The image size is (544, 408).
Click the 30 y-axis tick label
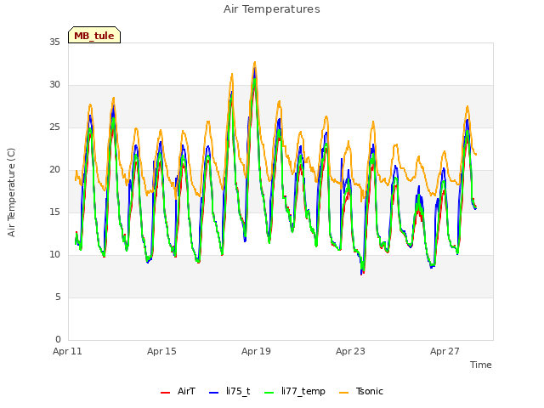(x=54, y=85)
